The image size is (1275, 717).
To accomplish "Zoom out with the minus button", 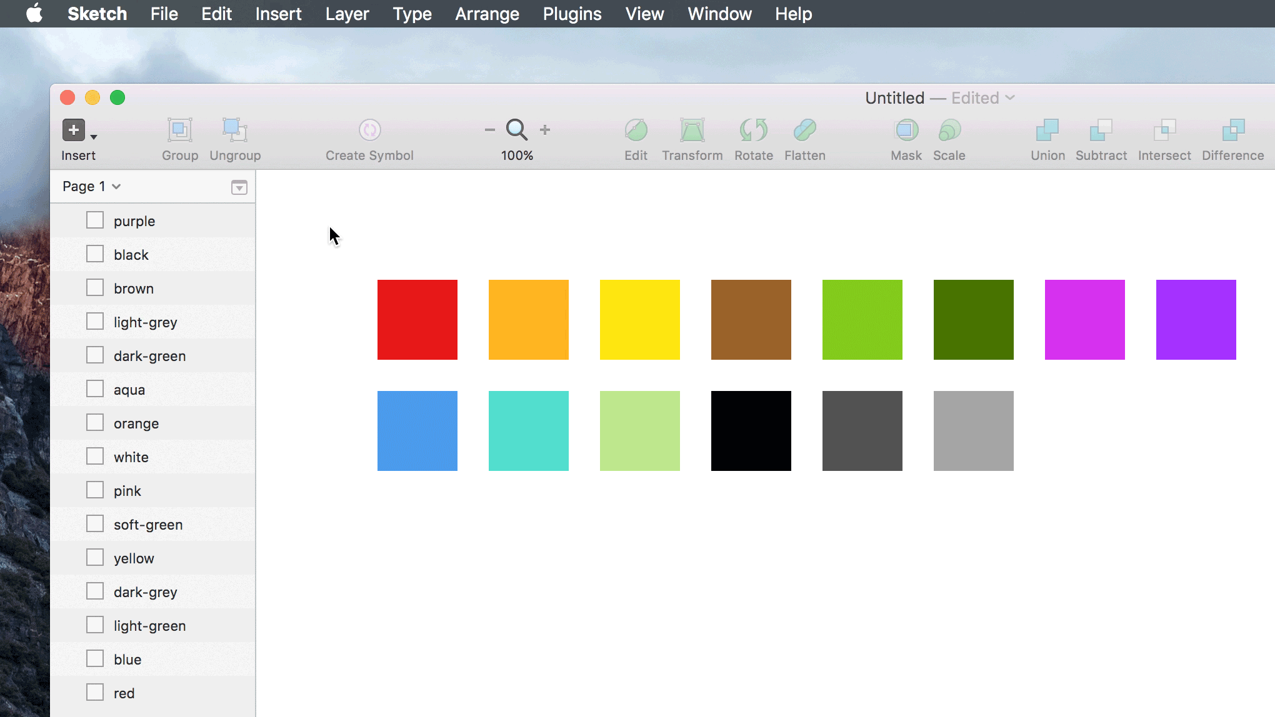I will click(489, 130).
